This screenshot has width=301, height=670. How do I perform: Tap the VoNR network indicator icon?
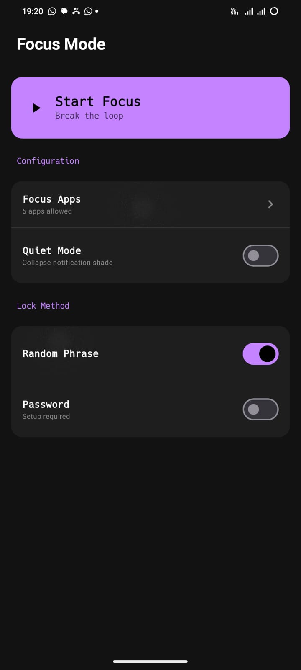(x=234, y=12)
